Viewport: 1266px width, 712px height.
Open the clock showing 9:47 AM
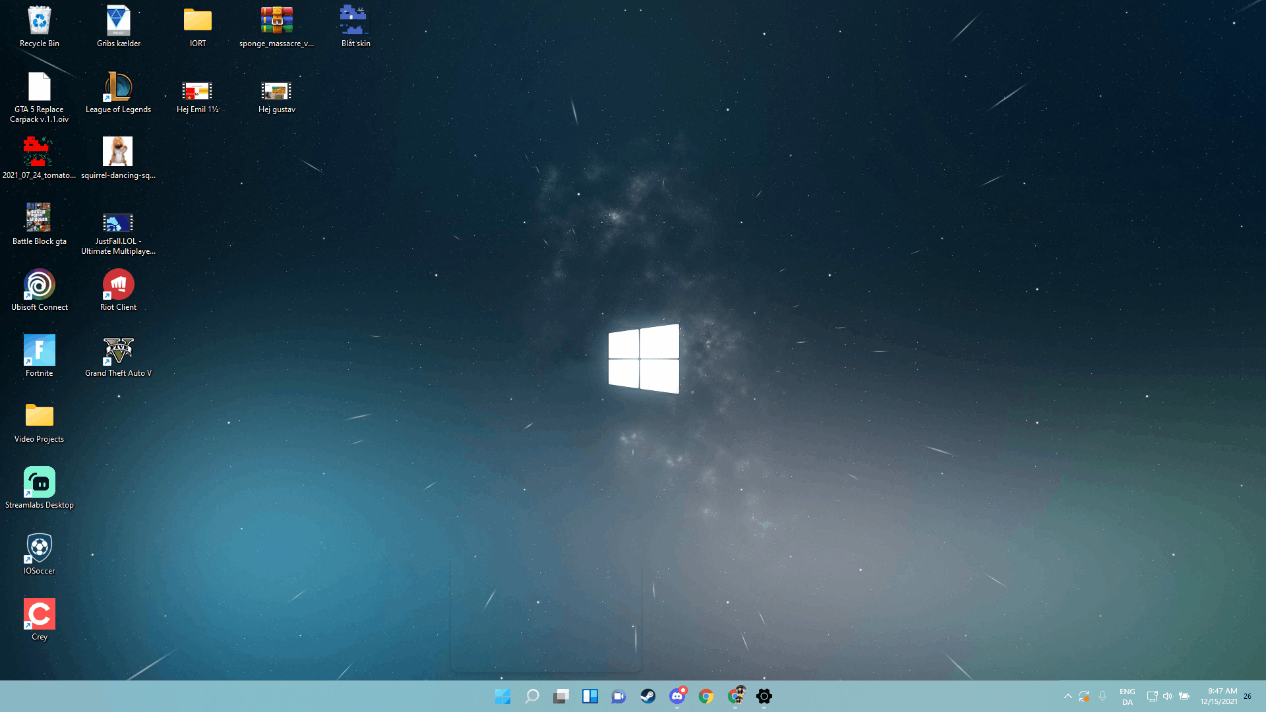tap(1219, 696)
